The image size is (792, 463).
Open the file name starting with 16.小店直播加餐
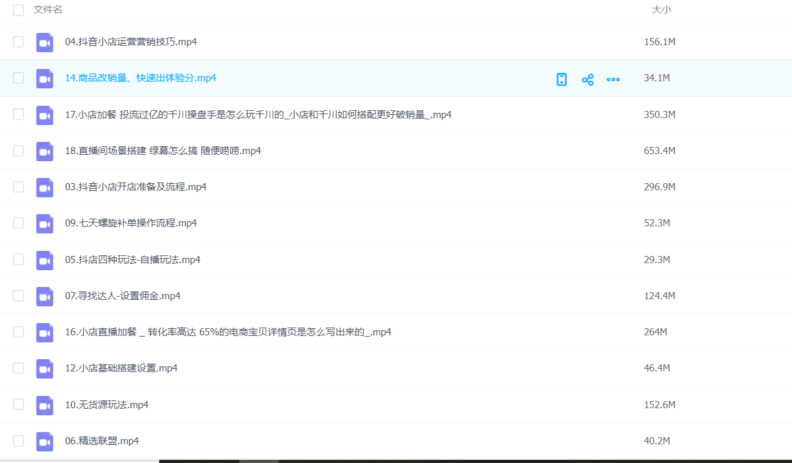pyautogui.click(x=228, y=332)
